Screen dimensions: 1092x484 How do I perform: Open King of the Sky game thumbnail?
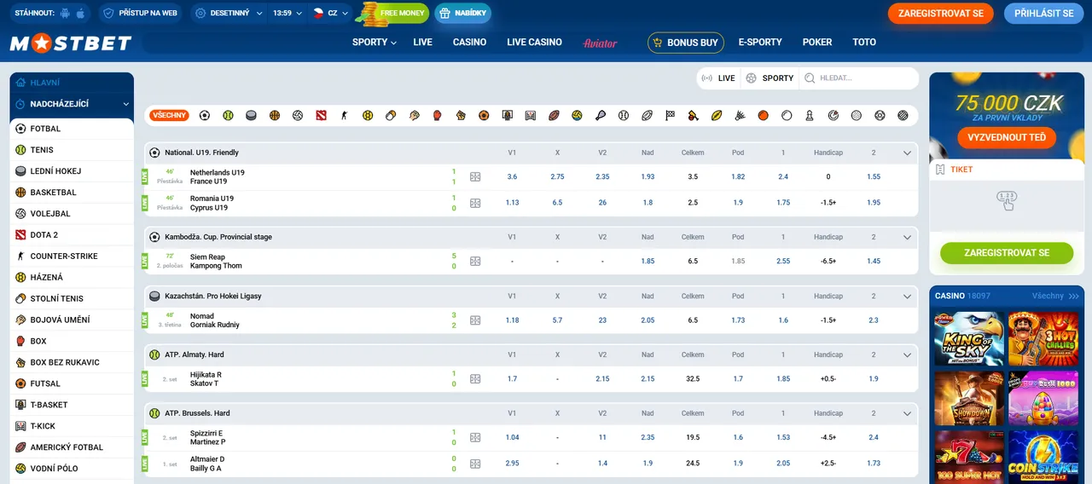pyautogui.click(x=969, y=338)
